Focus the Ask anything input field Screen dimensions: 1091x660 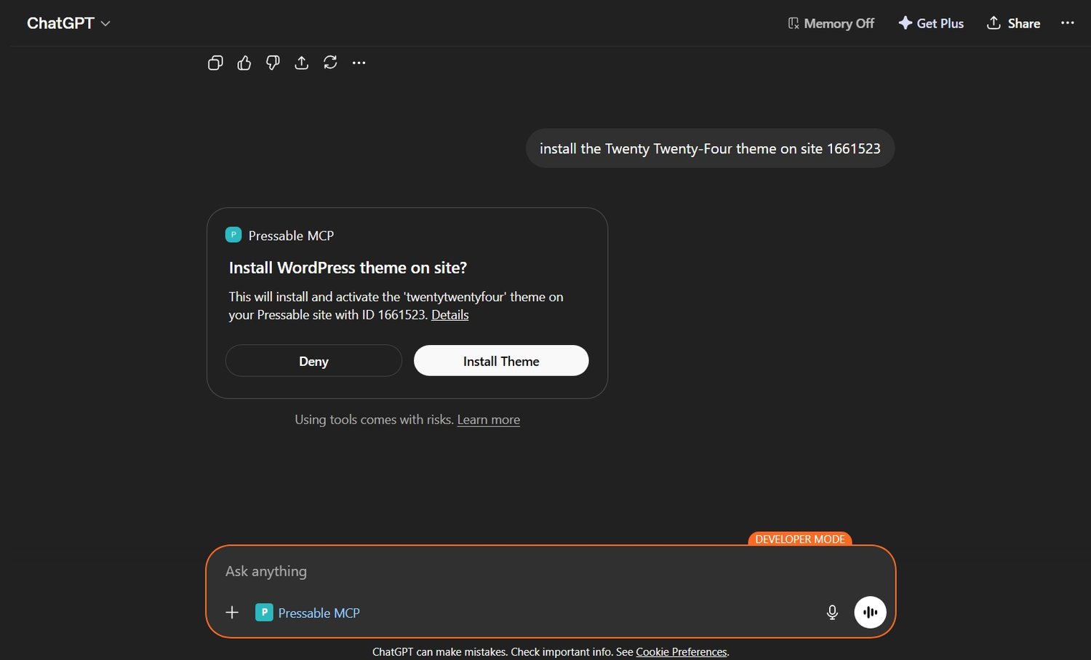tap(551, 571)
